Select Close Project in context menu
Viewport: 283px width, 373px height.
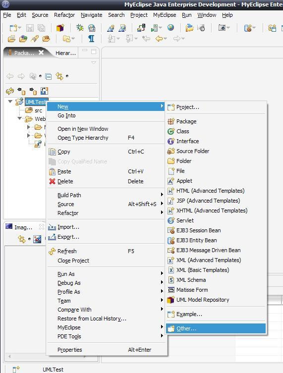click(106, 261)
